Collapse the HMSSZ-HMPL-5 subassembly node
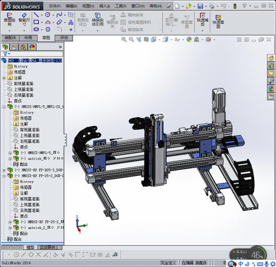This screenshot has width=276, height=267. click(x=4, y=106)
